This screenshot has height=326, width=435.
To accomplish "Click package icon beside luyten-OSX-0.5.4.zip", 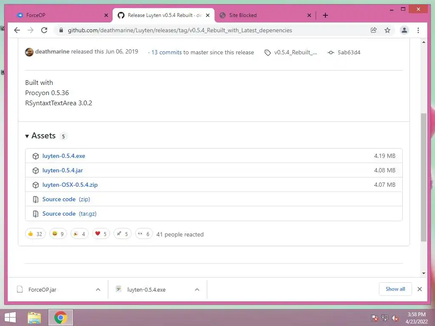I will pyautogui.click(x=36, y=185).
